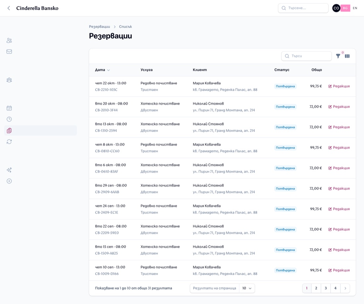The image size is (364, 304).
Task: Open the calendar icon in sidebar
Action: [x=9, y=108]
